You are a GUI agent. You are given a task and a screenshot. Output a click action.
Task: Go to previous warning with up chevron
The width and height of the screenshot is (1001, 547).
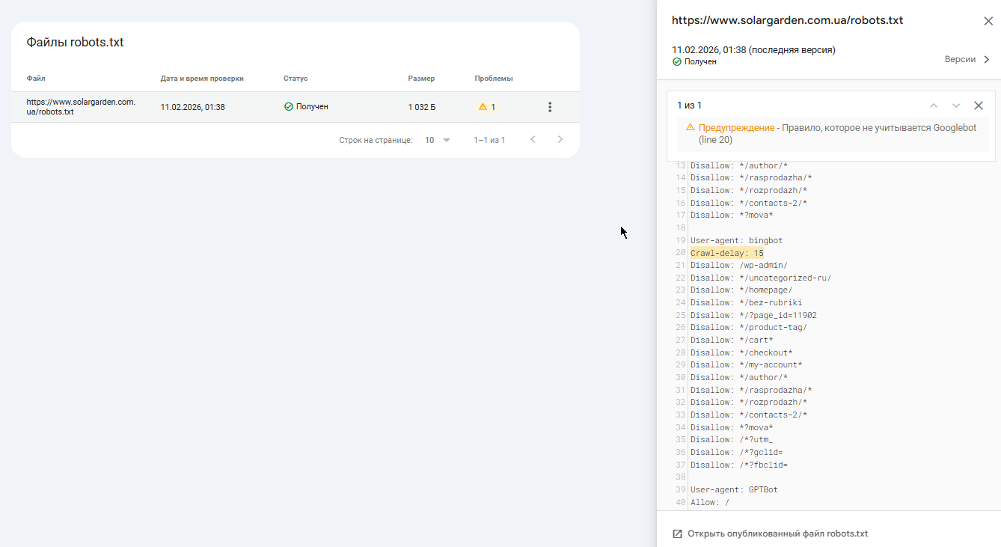[934, 106]
